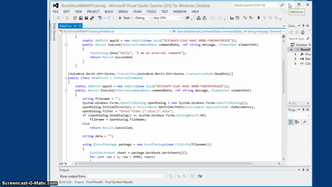
Task: Click the Save All toolbar icon
Action: [x=92, y=18]
